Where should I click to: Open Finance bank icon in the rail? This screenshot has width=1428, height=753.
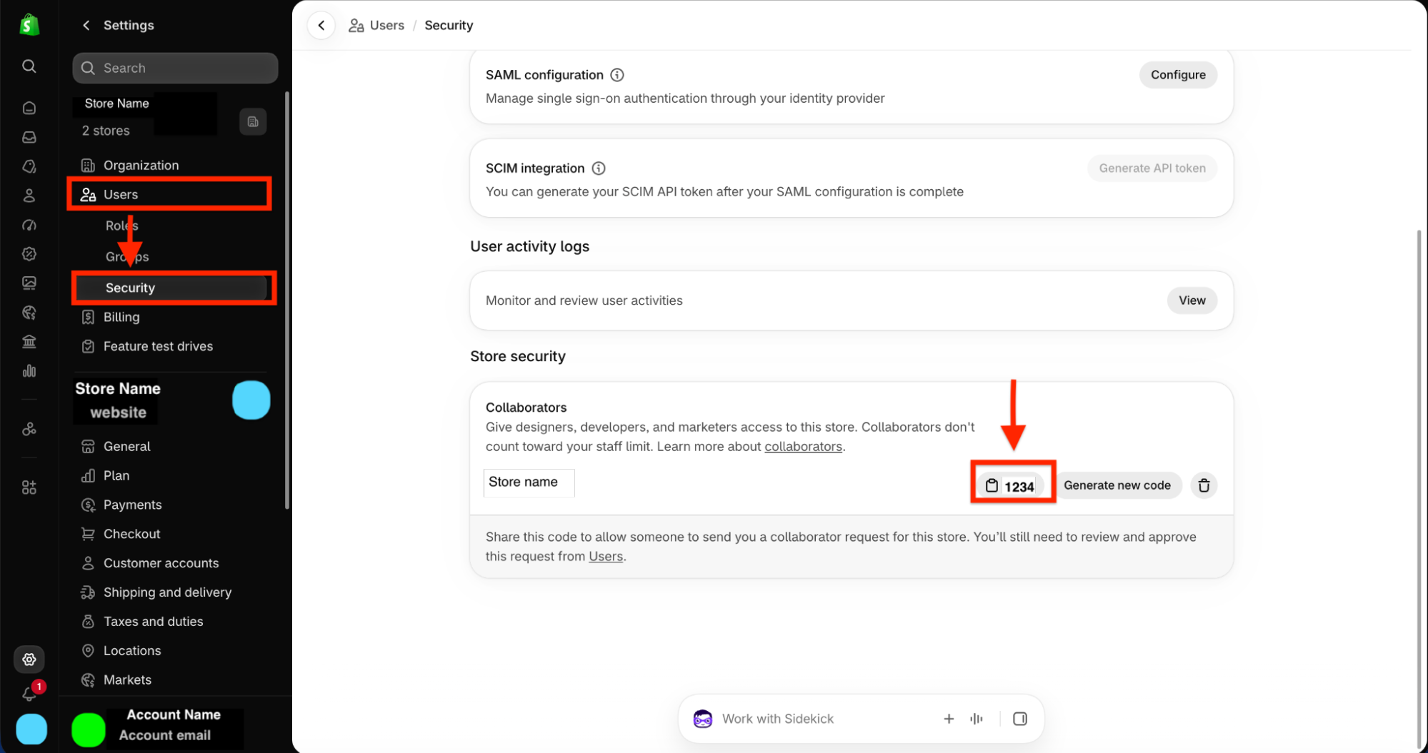[x=29, y=342]
